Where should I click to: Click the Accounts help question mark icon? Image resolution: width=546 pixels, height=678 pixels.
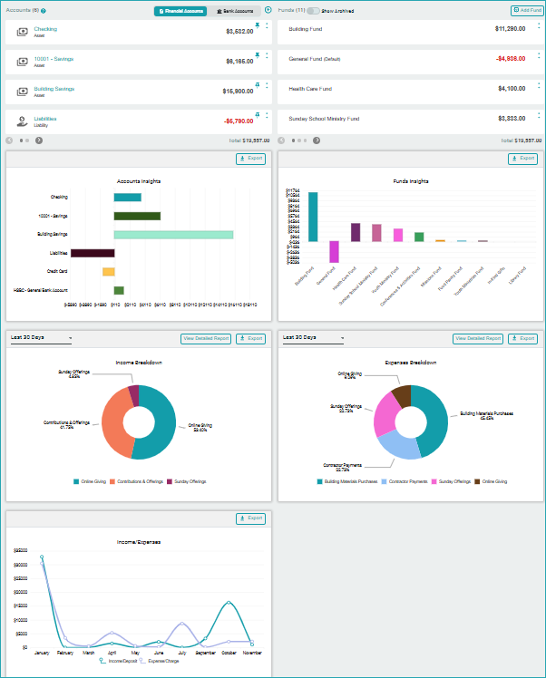(44, 11)
